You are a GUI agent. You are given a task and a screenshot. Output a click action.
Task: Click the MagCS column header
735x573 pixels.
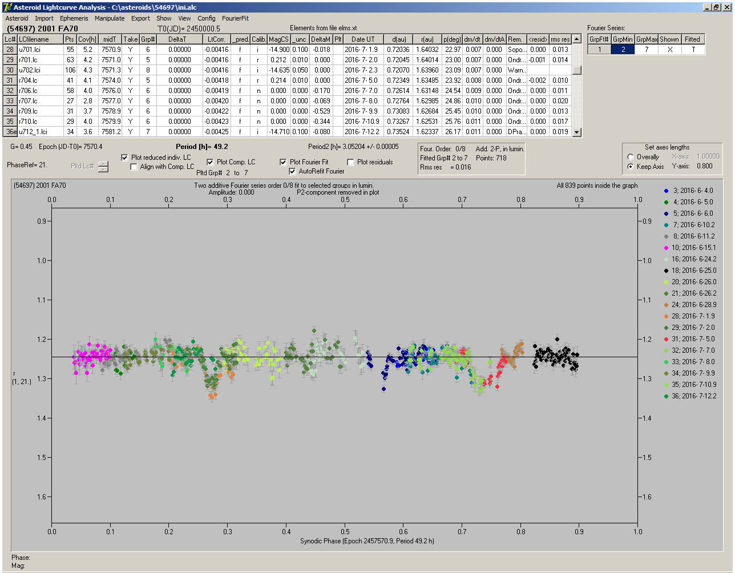pyautogui.click(x=278, y=39)
